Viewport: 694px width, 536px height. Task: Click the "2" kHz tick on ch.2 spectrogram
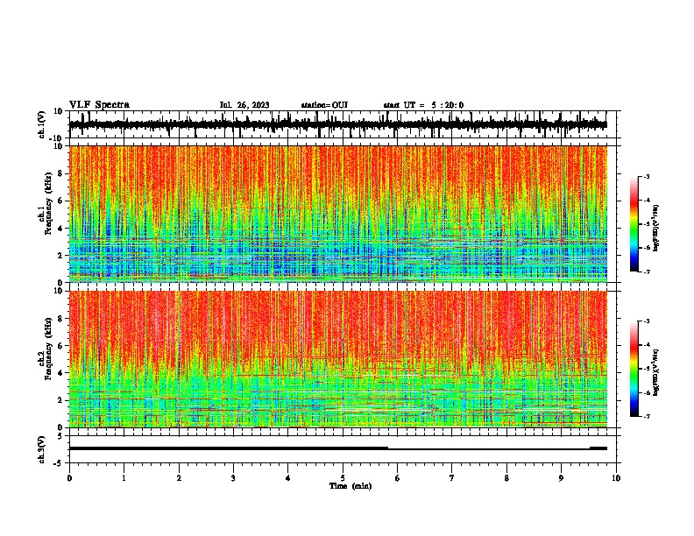coord(60,400)
